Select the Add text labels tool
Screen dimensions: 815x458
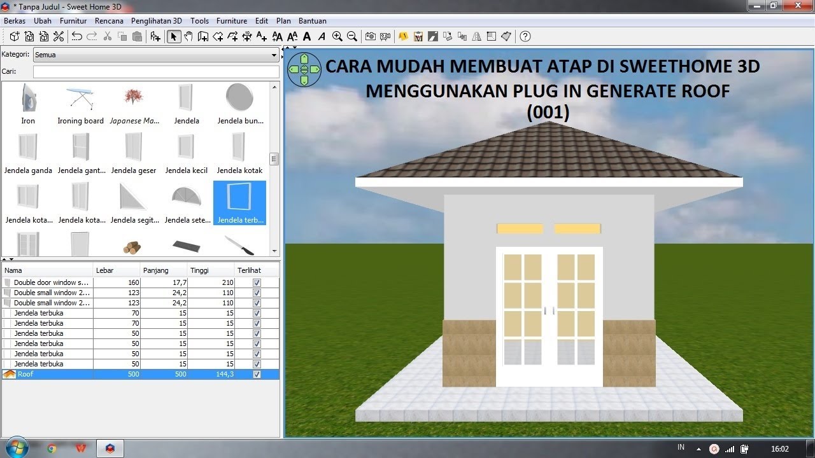[x=262, y=36]
